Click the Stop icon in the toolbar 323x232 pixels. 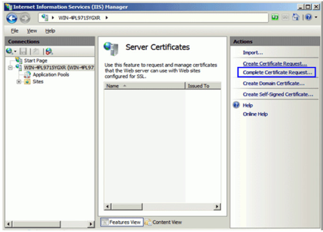pyautogui.click(x=285, y=17)
